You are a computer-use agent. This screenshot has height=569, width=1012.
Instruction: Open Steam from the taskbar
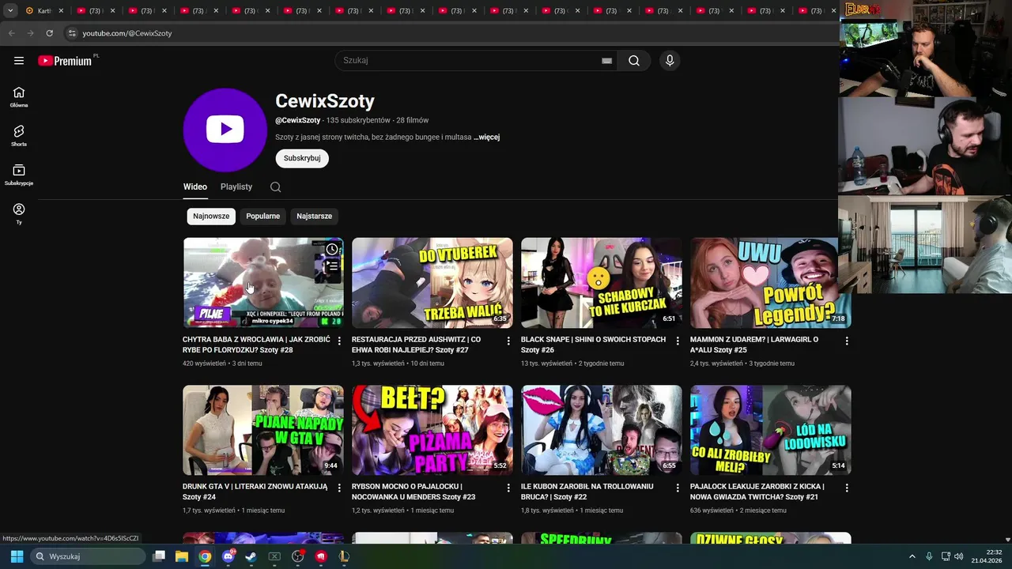coord(251,556)
